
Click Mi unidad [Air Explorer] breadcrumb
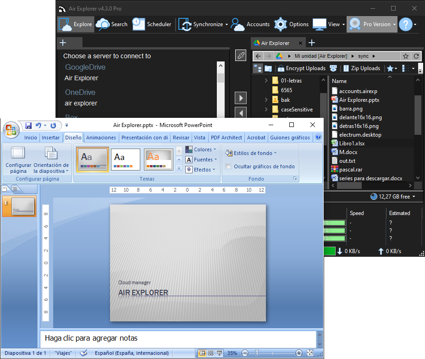click(x=321, y=56)
